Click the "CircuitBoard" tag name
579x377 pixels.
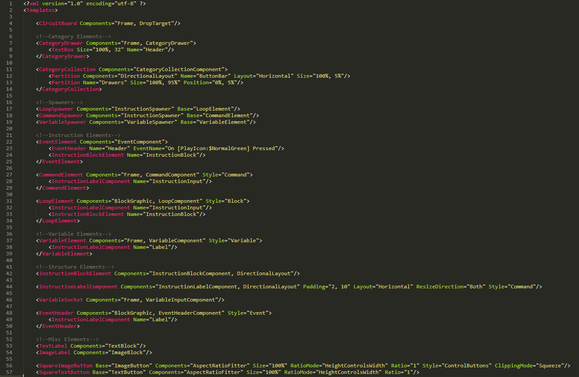pos(58,23)
